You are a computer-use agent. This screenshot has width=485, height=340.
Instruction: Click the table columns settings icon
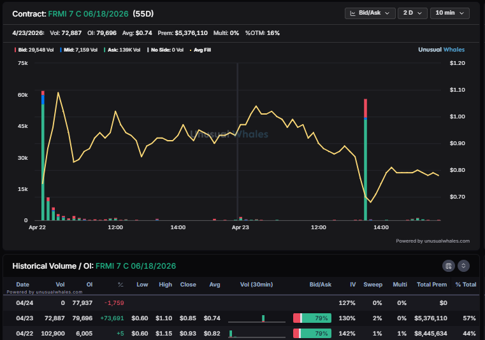(x=449, y=266)
